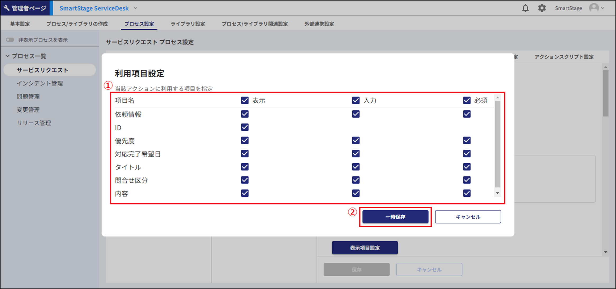This screenshot has width=616, height=289.
Task: Toggle the 非表示プロセスを表示 switch
Action: coord(10,40)
